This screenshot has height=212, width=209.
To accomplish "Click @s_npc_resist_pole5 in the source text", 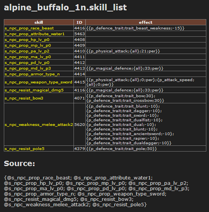I will click(x=118, y=205).
